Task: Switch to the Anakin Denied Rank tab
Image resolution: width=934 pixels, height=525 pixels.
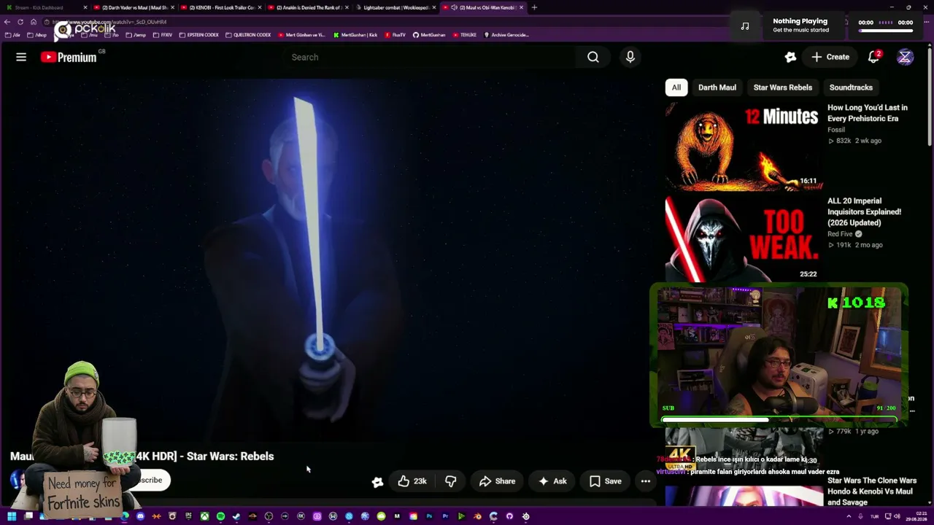Action: coord(309,7)
